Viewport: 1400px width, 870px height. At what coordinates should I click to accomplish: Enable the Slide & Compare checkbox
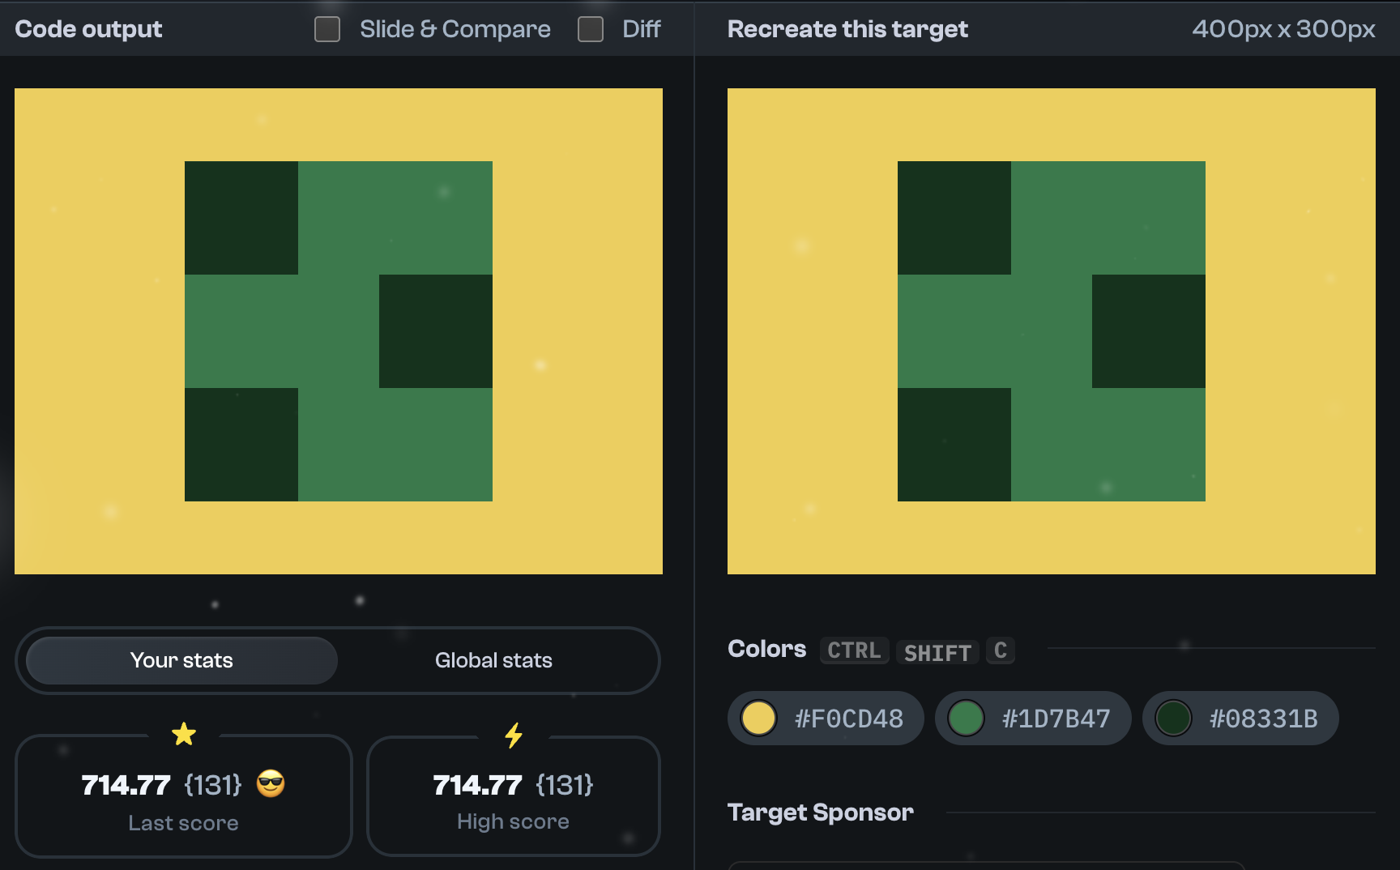point(327,28)
